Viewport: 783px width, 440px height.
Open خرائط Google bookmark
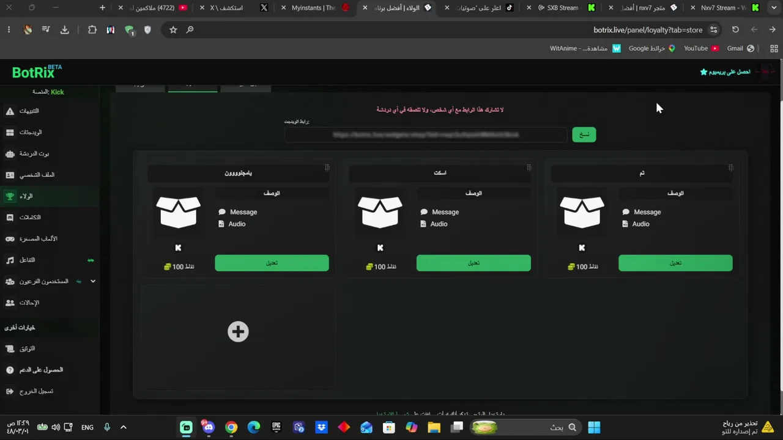click(x=651, y=48)
